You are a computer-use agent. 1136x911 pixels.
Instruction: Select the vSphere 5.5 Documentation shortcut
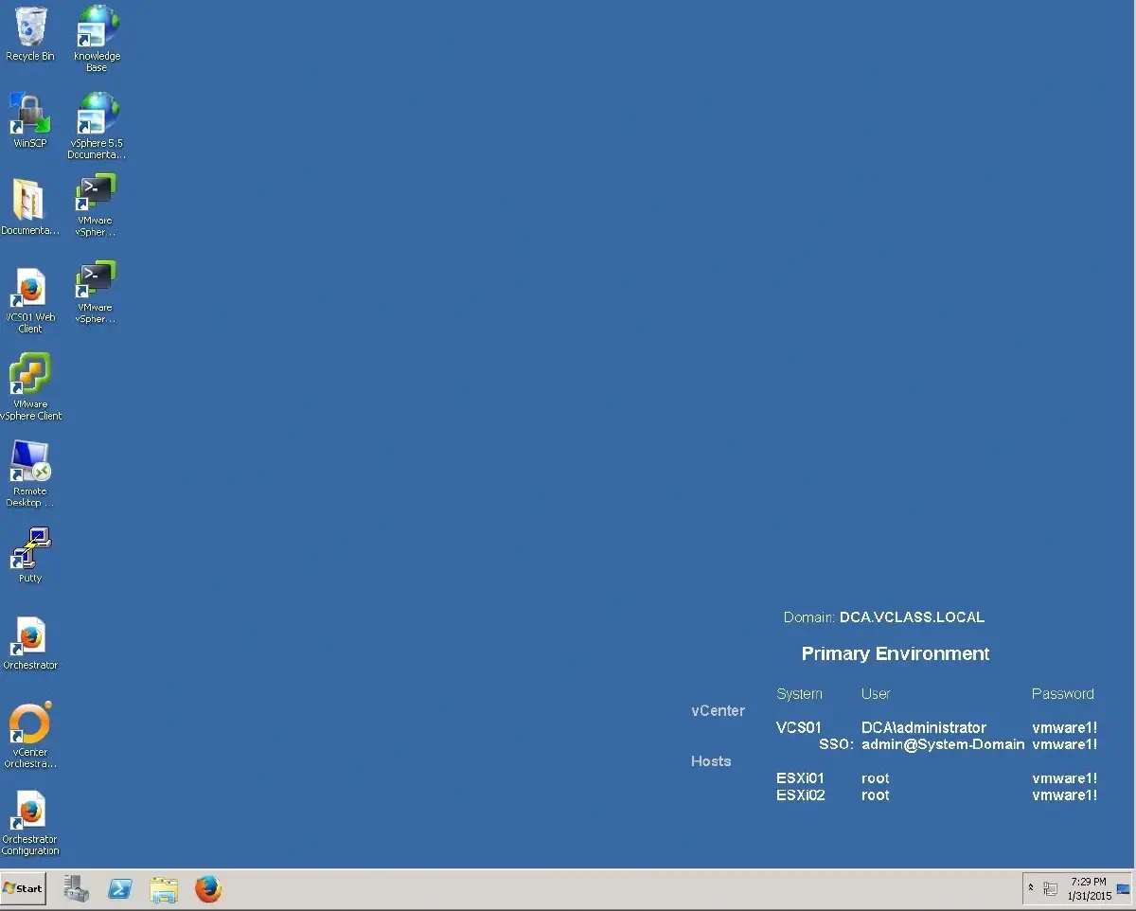97,116
